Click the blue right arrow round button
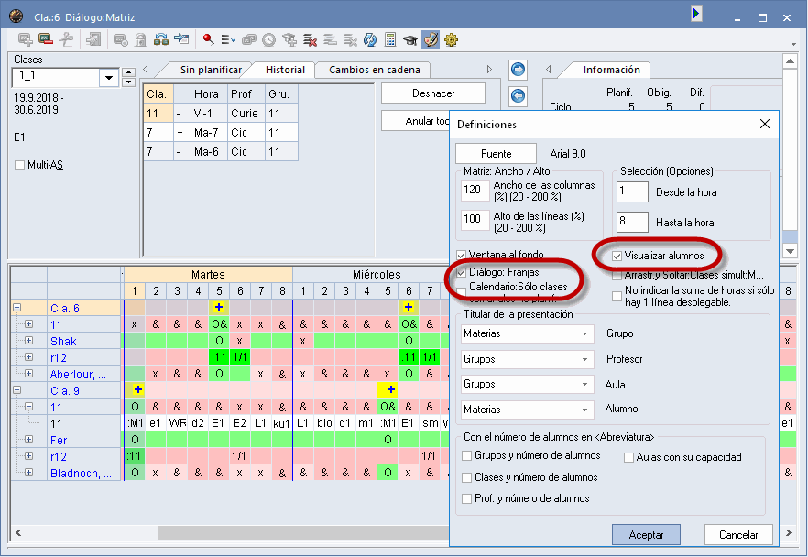 coord(518,69)
